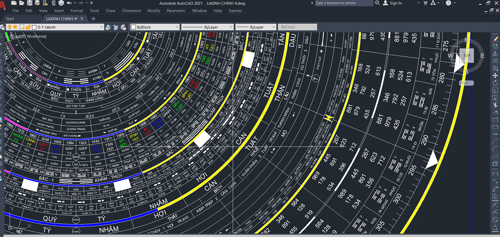Viewport: 500px width, 237px height.
Task: Switch to the Start tab
Action: pyautogui.click(x=10, y=19)
